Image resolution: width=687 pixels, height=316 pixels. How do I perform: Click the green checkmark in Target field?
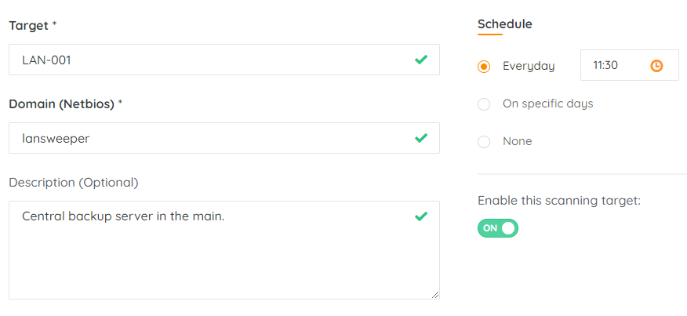(421, 60)
